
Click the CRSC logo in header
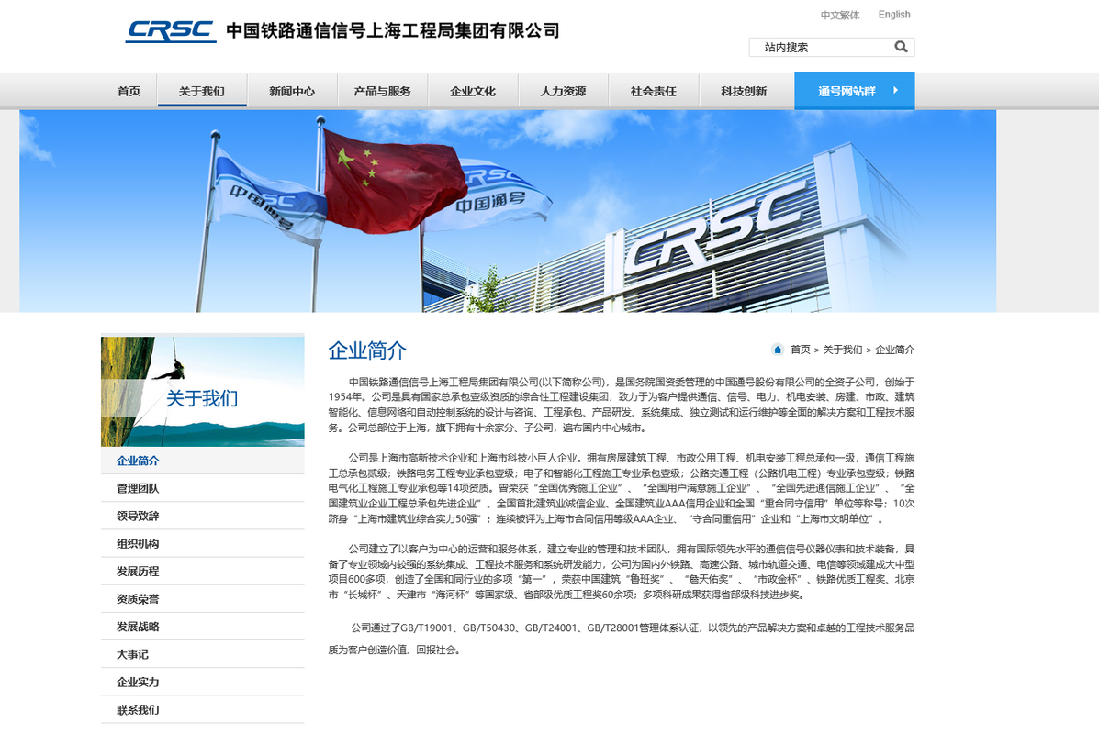(171, 31)
